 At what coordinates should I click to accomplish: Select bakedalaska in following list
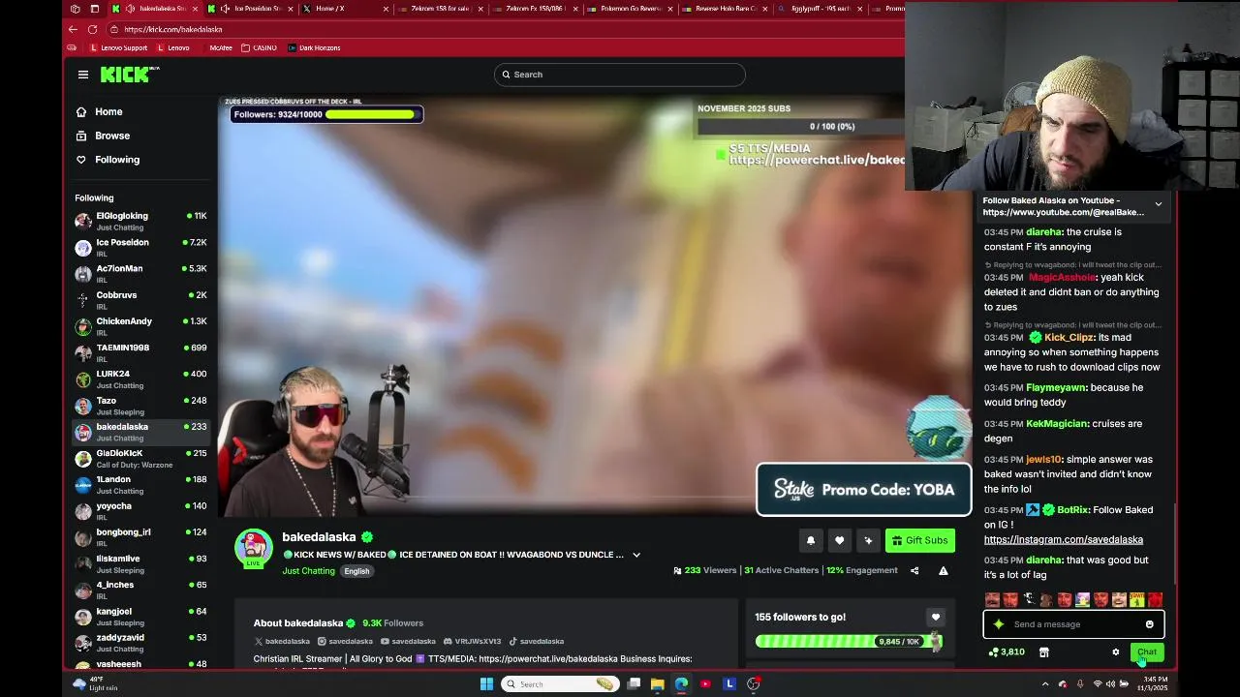tap(141, 432)
